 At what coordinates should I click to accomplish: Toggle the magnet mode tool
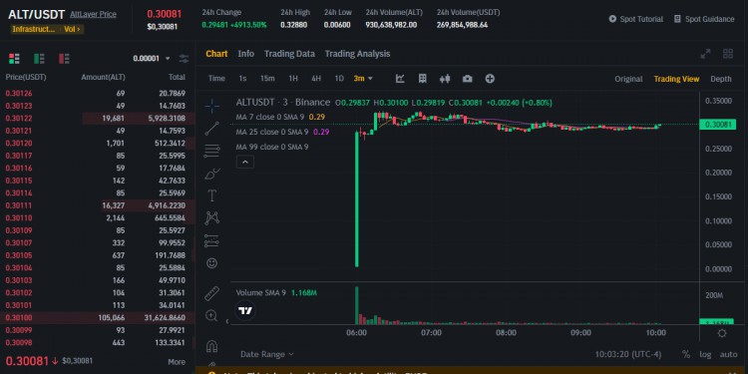(x=211, y=346)
